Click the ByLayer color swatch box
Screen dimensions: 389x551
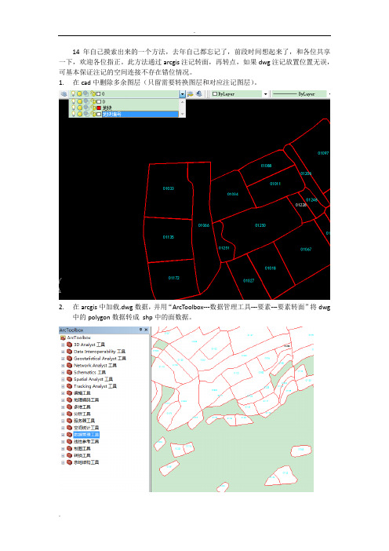coord(215,94)
